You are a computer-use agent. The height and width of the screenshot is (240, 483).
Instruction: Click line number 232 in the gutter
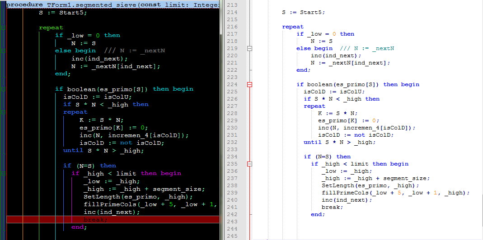[232, 142]
